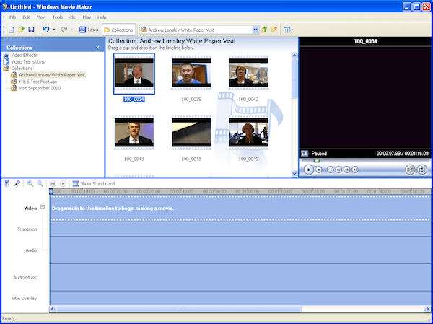Click Show Storyboard button
433x324 pixels.
94,184
